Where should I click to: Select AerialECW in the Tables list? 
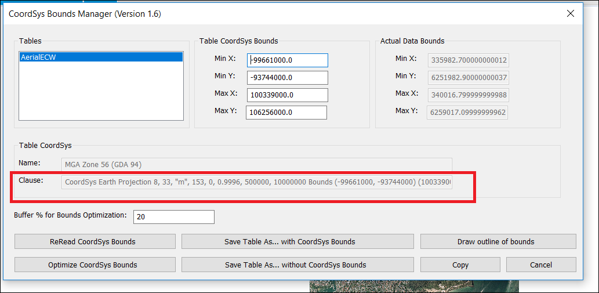(x=101, y=57)
